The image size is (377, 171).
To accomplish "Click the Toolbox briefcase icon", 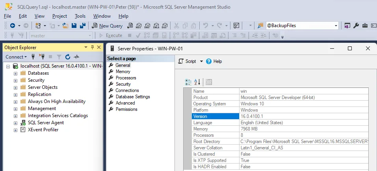I will coord(365,26).
